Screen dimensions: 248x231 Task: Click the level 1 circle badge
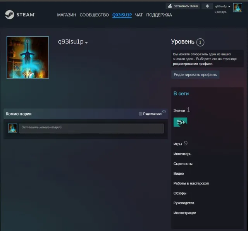point(200,42)
